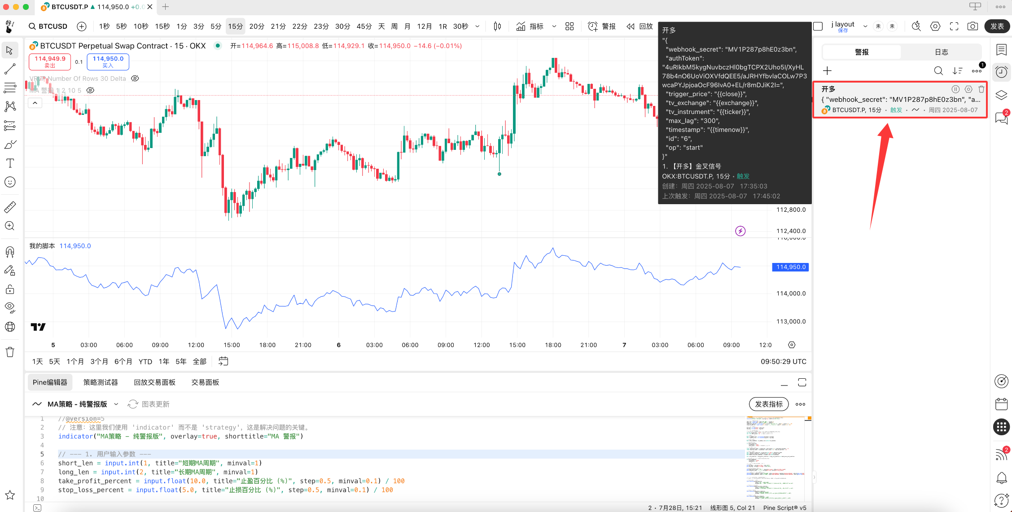This screenshot has width=1012, height=512.
Task: Sort the alerts list
Action: [x=958, y=71]
